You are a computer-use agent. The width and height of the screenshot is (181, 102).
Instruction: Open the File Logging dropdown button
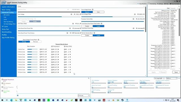pos(158,78)
